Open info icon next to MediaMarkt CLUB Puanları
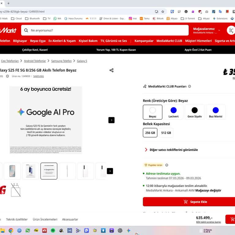 (189, 86)
